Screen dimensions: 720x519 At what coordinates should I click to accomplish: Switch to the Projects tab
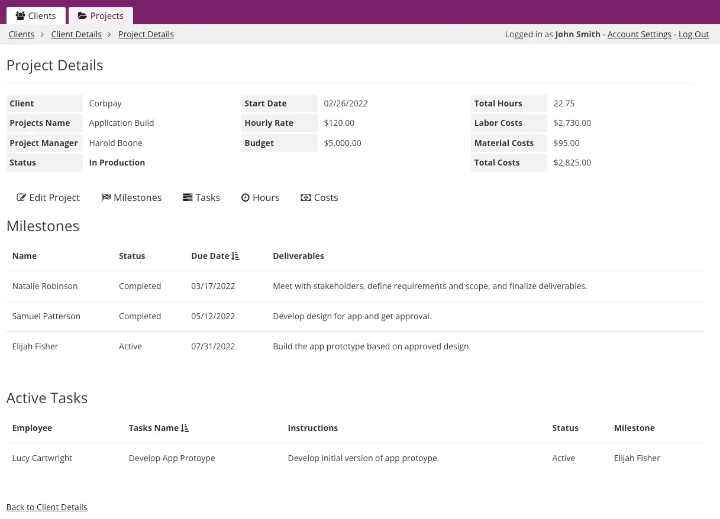point(101,16)
